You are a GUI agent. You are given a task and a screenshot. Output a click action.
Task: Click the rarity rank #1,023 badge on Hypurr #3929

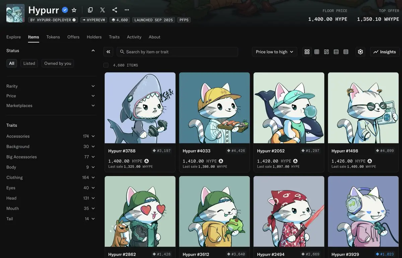[x=385, y=254]
